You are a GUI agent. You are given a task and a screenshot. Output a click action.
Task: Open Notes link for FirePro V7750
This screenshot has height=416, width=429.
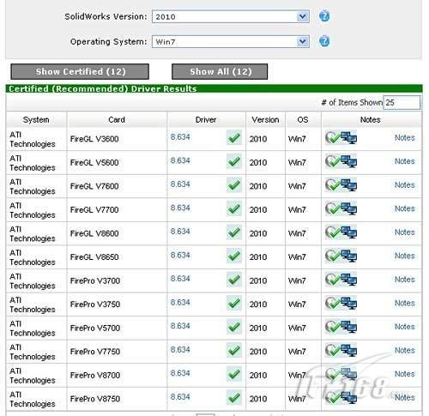[x=405, y=351]
